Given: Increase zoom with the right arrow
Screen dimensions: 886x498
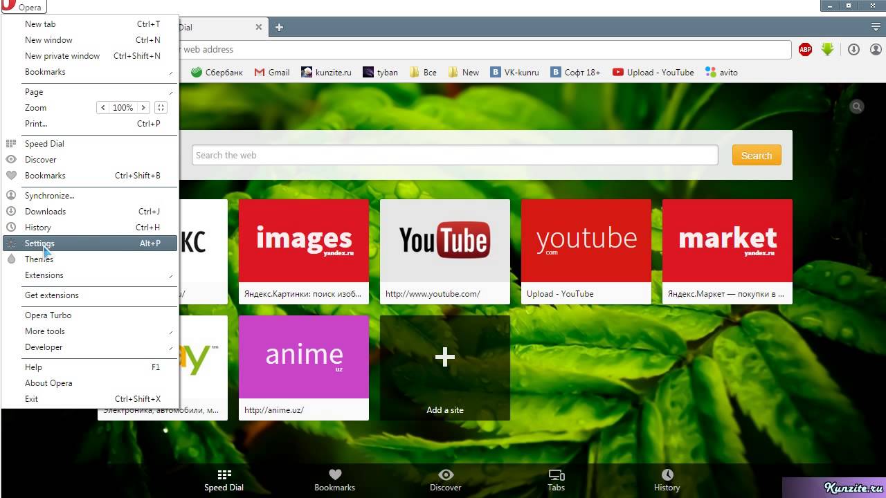Looking at the screenshot, I should point(143,108).
